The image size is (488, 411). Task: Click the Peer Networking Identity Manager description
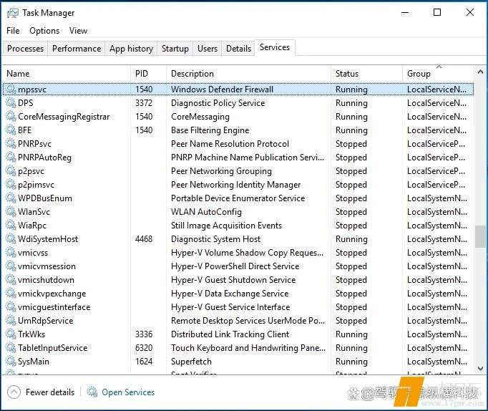coord(236,185)
